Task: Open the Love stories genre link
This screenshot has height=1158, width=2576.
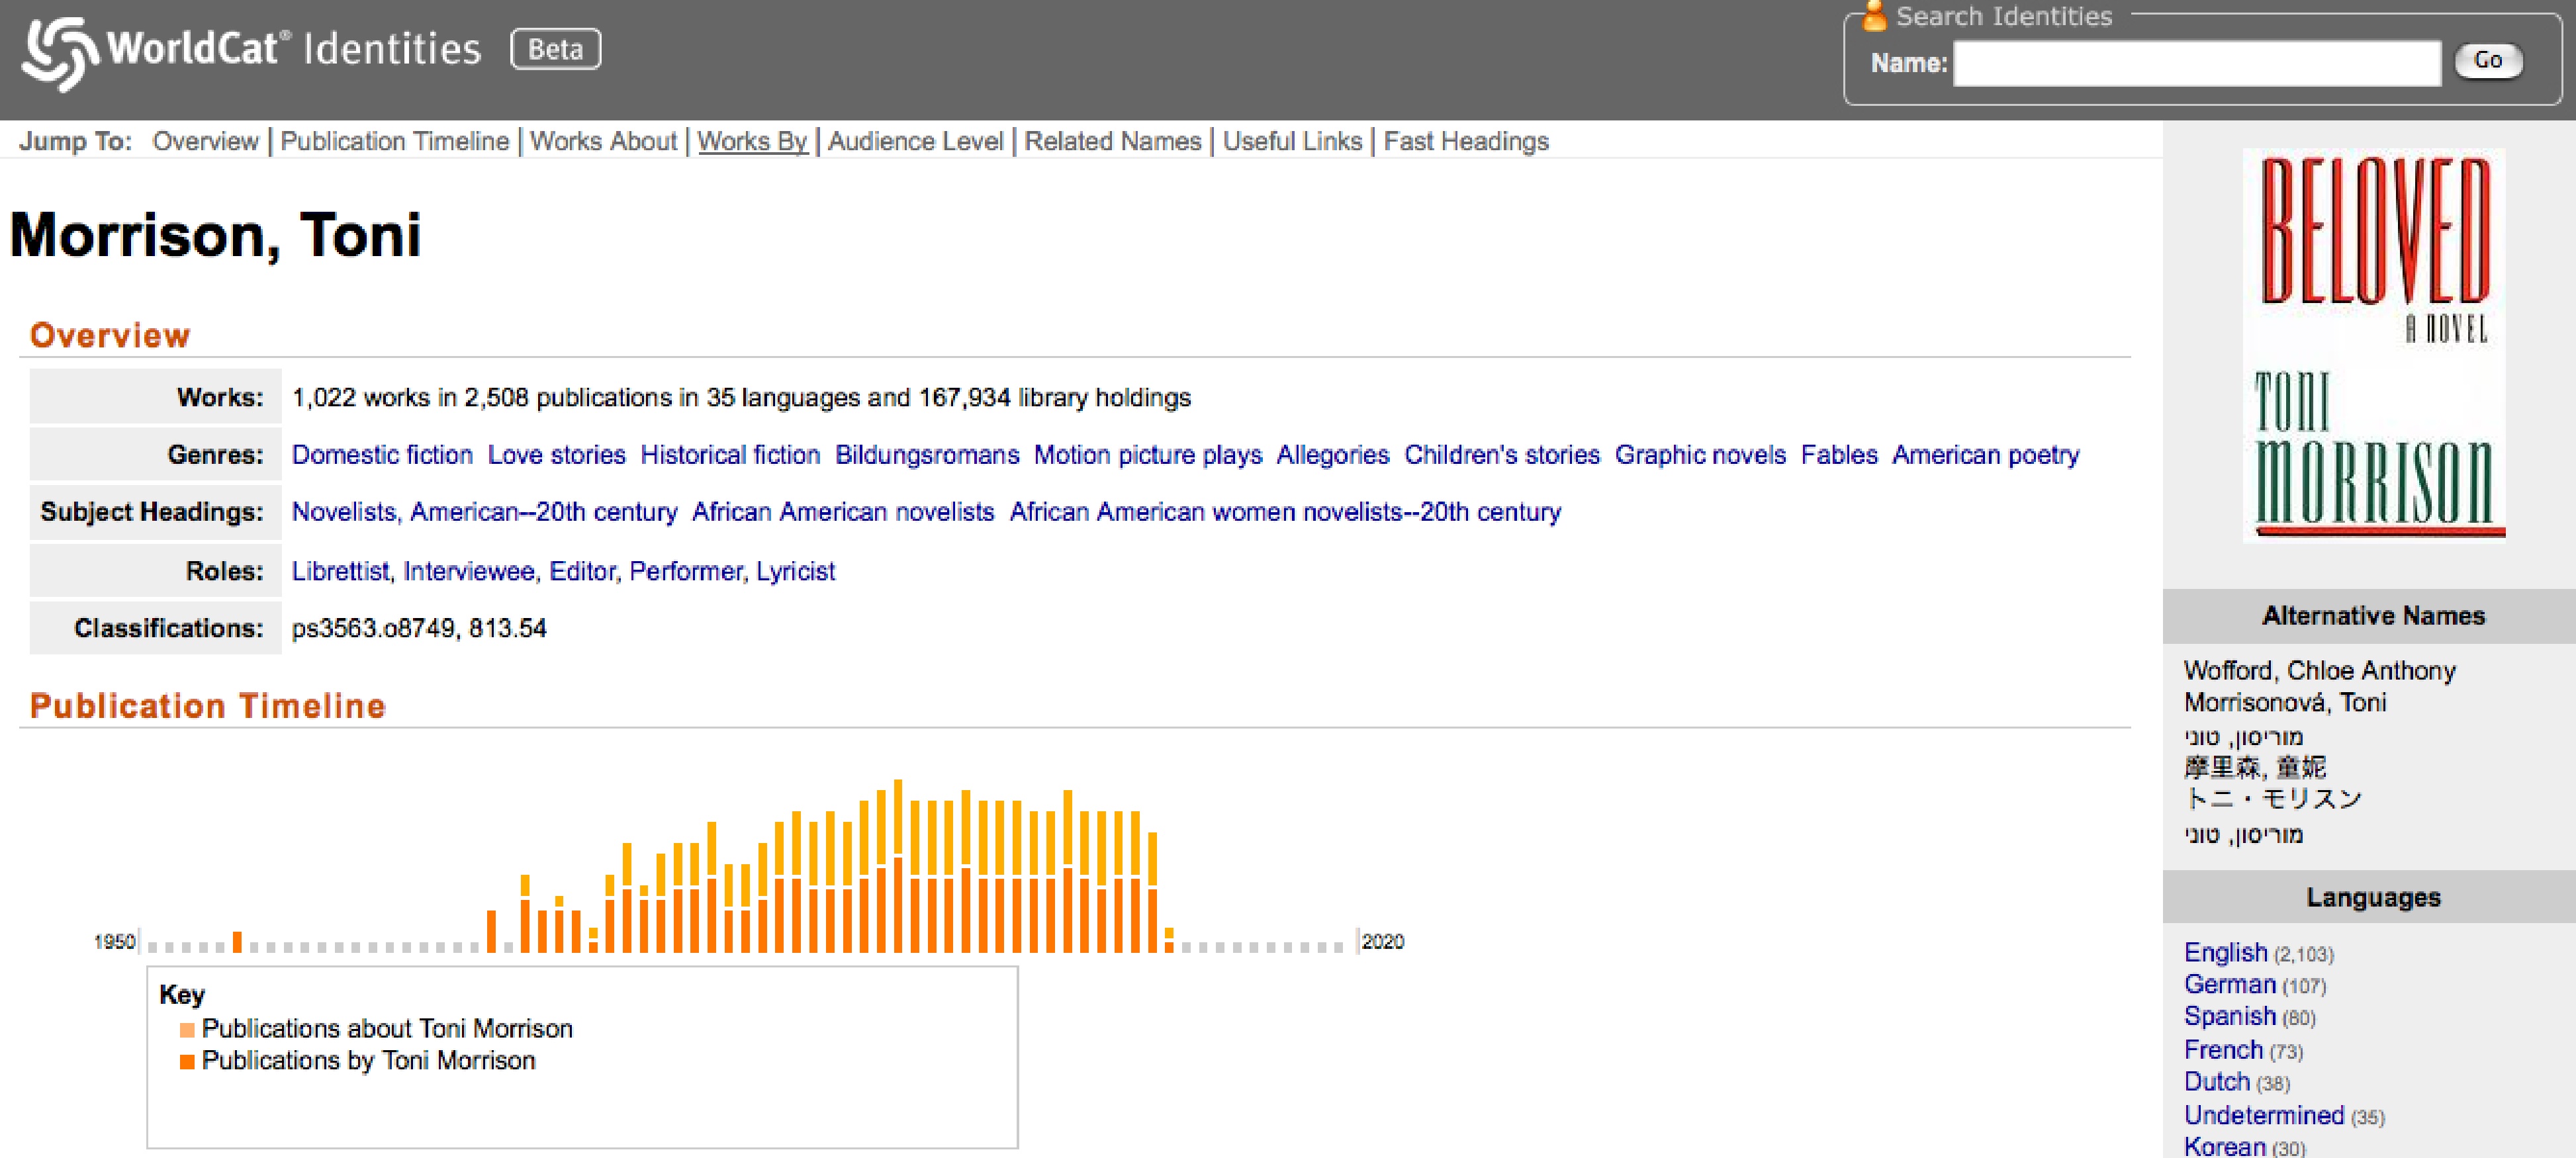Action: [x=556, y=455]
